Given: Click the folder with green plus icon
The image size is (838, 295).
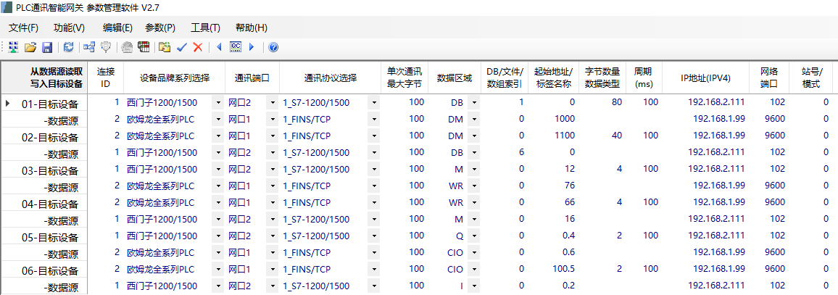Looking at the screenshot, I should [x=165, y=47].
